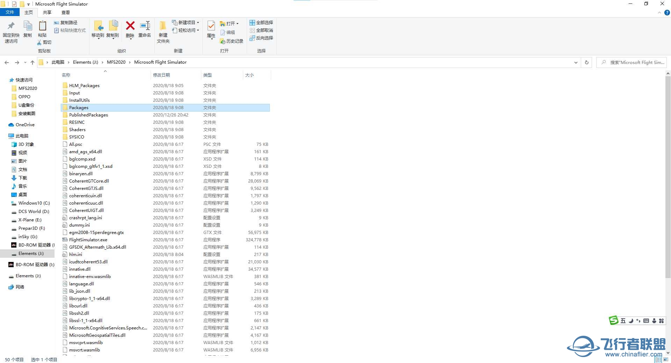Sort by the Size (大小) column header

tap(257, 75)
